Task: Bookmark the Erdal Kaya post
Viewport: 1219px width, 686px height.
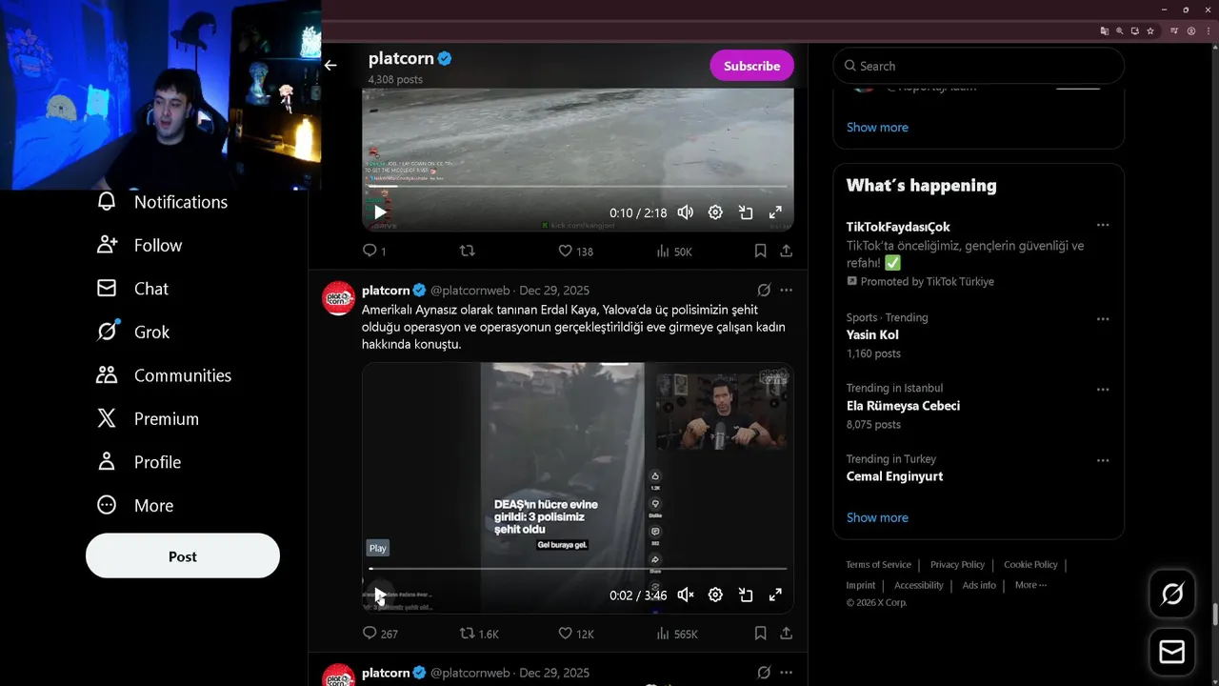Action: (760, 633)
